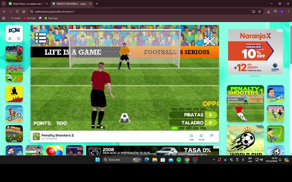Open the Penalty Shooters 1 game thumbnail
This screenshot has height=182, width=292.
245,104
